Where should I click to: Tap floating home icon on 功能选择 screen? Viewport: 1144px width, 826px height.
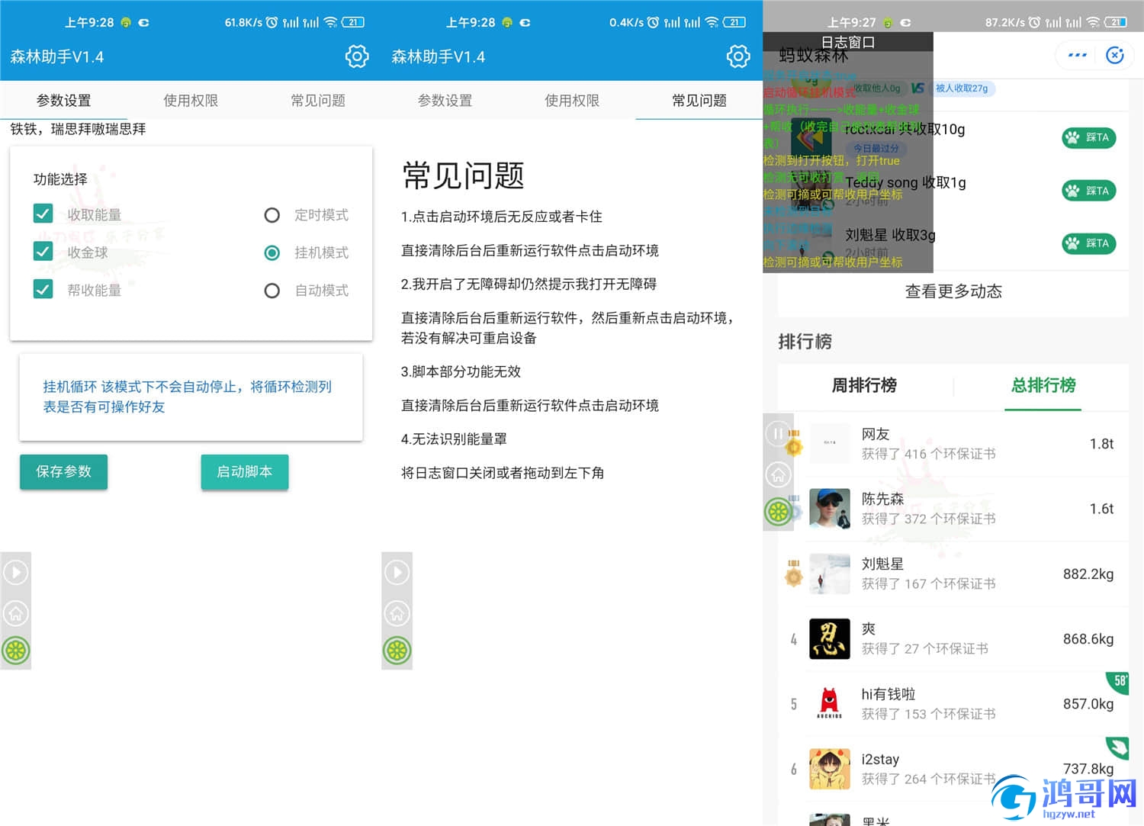point(16,612)
